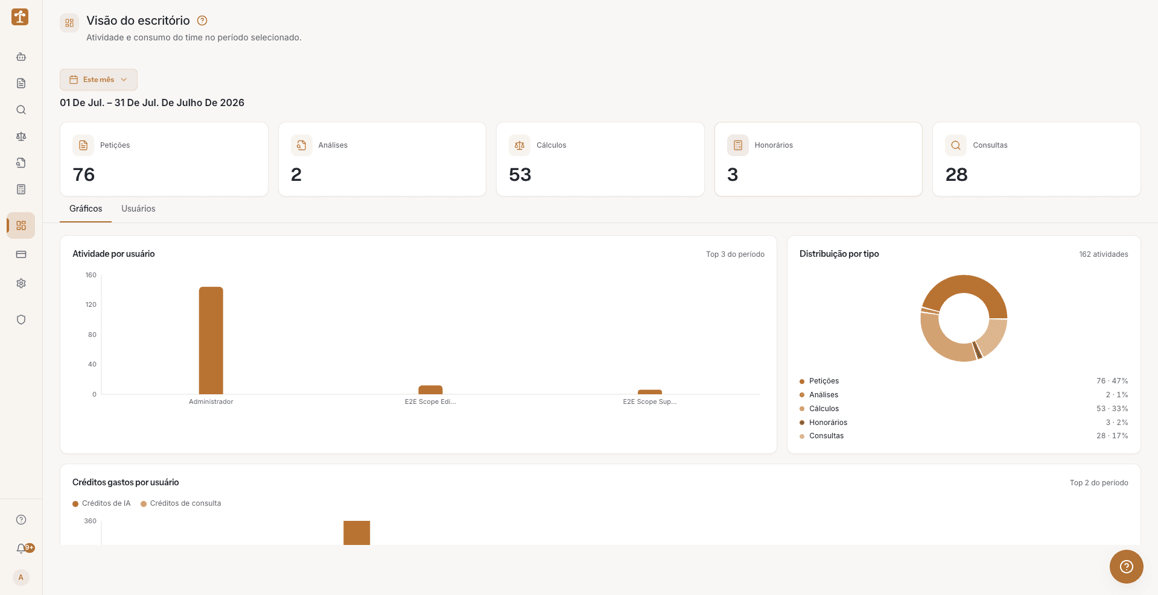Viewport: 1158px width, 595px height.
Task: Click the date range 01 De Jul. – 31 De Jul. text
Action: pyautogui.click(x=152, y=102)
